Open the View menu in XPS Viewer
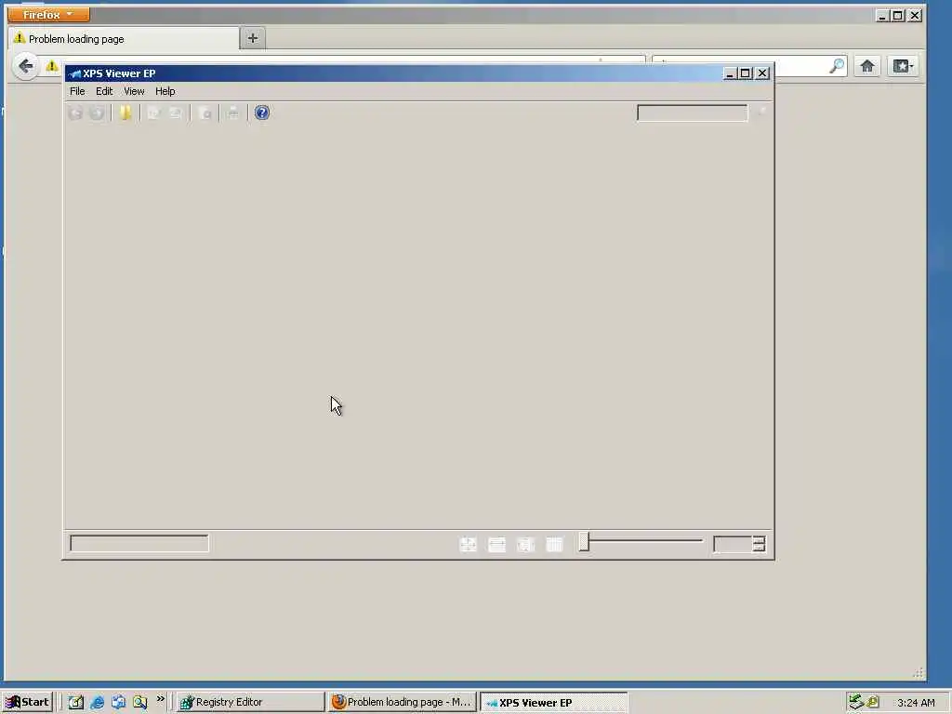Screen dimensions: 952x714 pyautogui.click(x=134, y=91)
